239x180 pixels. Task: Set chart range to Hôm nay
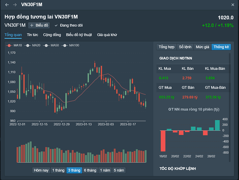point(41,170)
